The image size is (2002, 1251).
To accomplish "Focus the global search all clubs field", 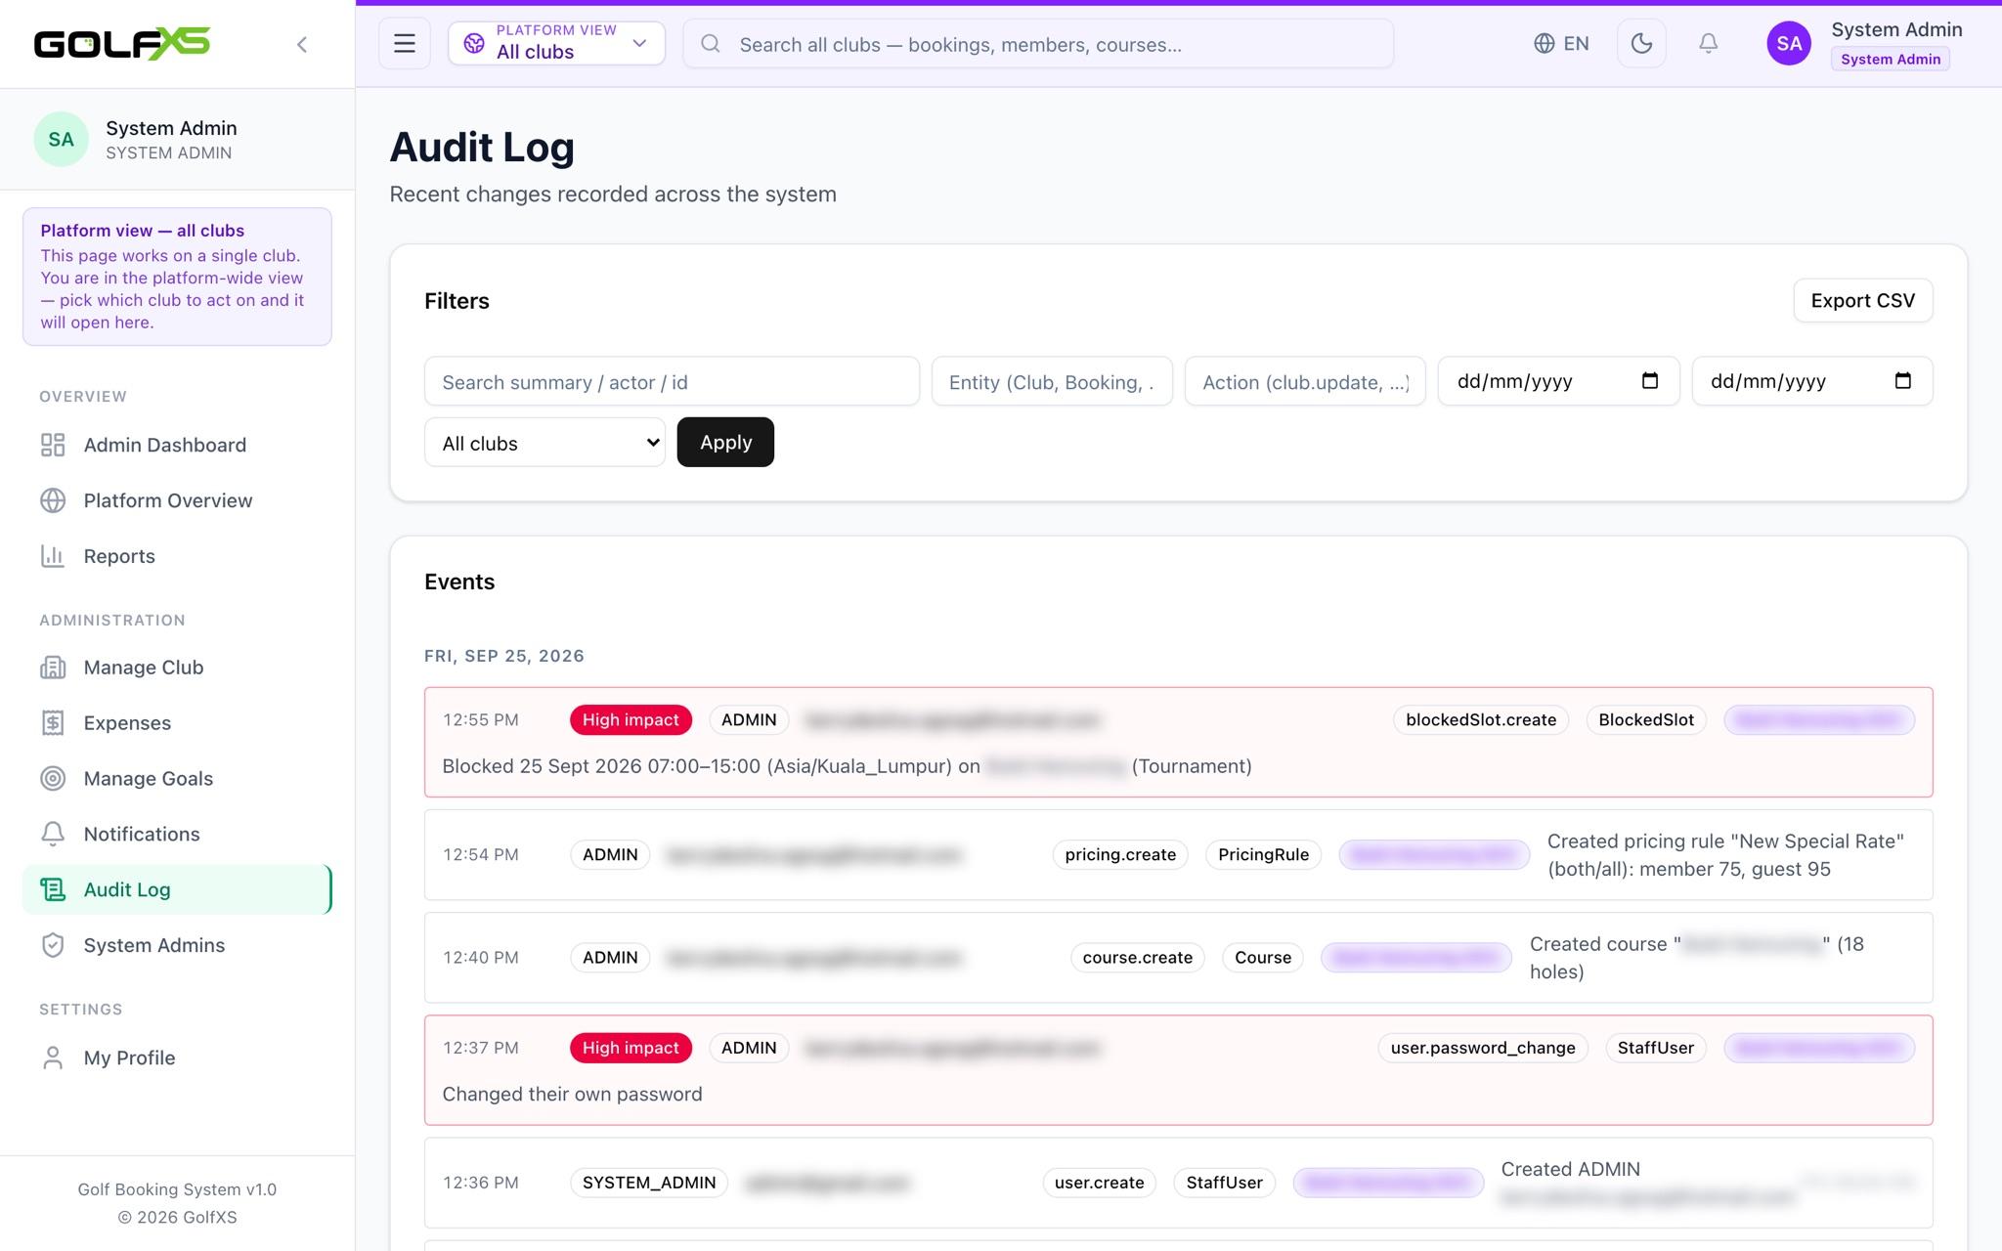I will click(1038, 43).
